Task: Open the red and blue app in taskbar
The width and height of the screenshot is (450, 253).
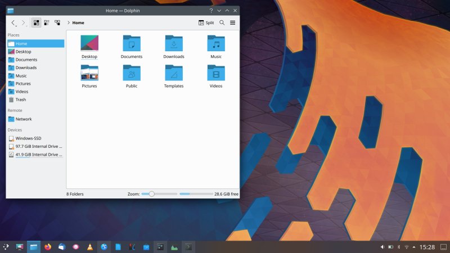Action: point(132,247)
